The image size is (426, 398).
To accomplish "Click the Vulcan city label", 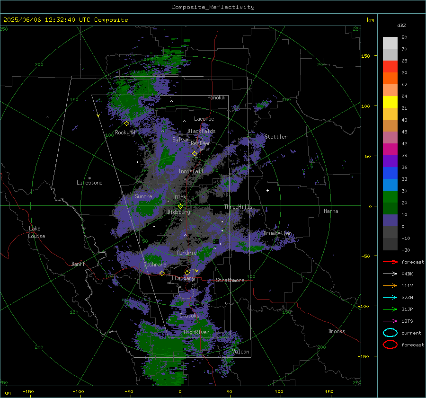I will coord(241,352).
